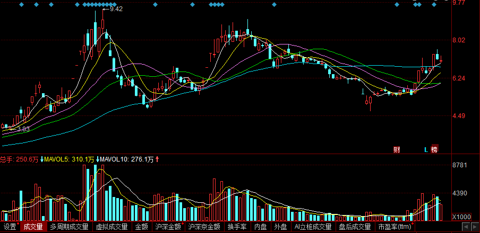
Task: Select the 金额 amount tab
Action: [x=142, y=227]
